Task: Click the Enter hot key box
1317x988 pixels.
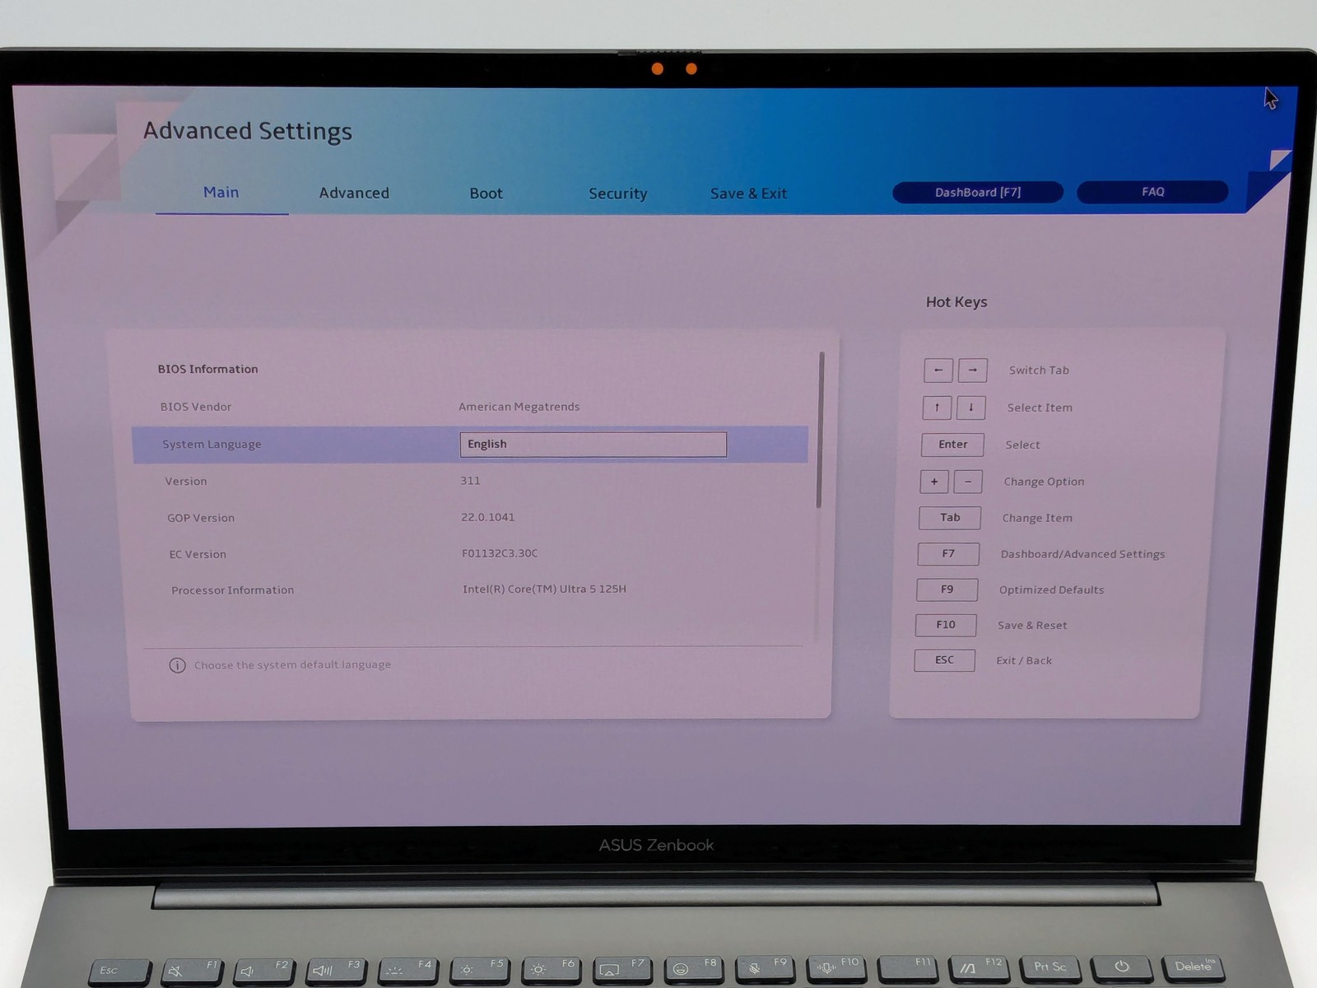Action: 952,445
